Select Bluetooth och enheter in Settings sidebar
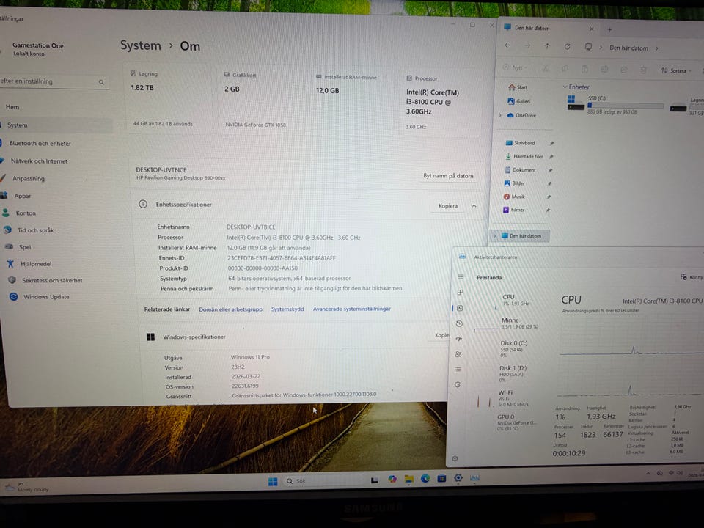 (40, 144)
